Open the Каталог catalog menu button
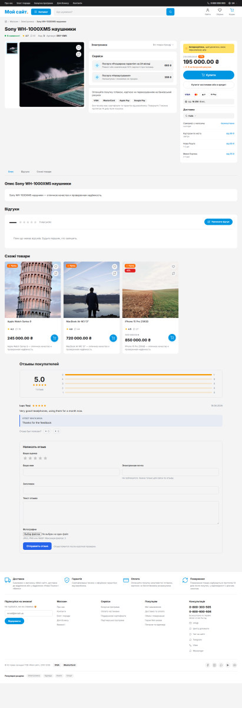The width and height of the screenshot is (242, 708). pos(41,12)
